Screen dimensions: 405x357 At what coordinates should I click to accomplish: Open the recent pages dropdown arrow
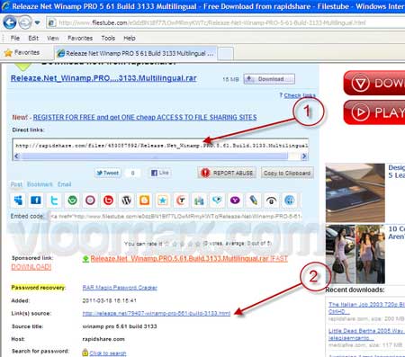point(37,22)
